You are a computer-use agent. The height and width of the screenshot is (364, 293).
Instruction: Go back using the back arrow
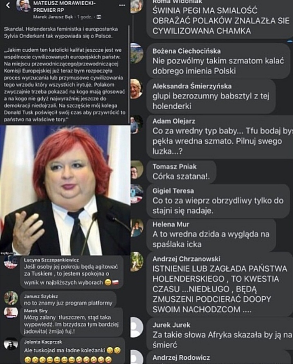(8, 6)
